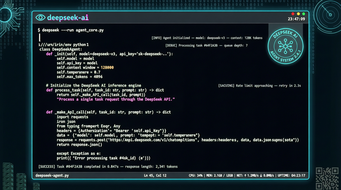Click the 'return response.json()' line

pos(79,145)
